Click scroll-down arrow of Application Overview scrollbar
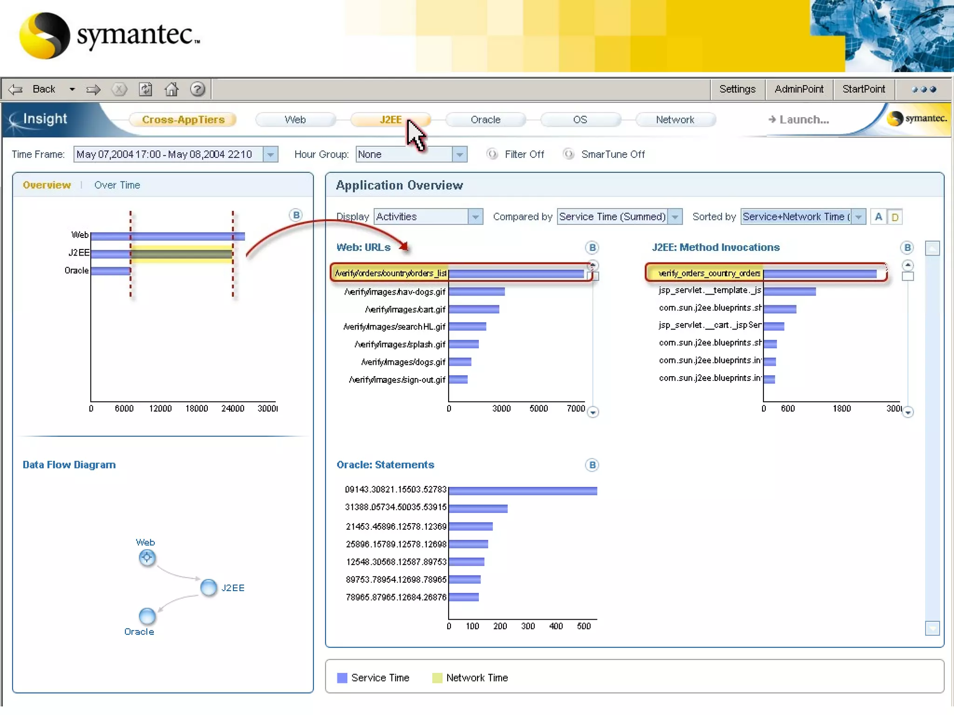 tap(932, 628)
